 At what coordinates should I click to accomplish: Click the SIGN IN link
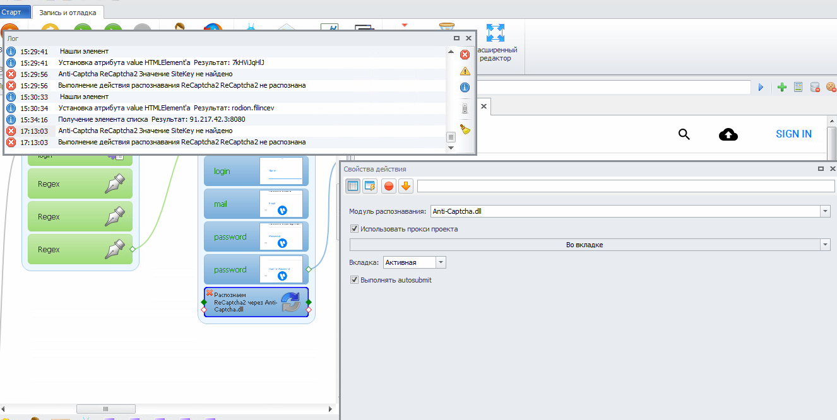(793, 134)
